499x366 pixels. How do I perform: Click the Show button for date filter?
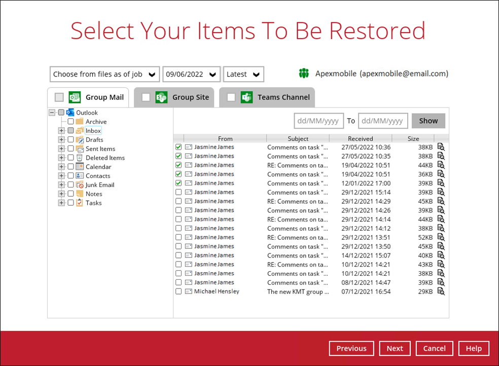pyautogui.click(x=428, y=121)
